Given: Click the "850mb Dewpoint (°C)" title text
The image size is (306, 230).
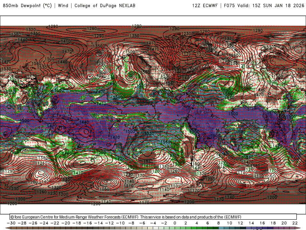Looking at the screenshot, I should click(27, 6).
